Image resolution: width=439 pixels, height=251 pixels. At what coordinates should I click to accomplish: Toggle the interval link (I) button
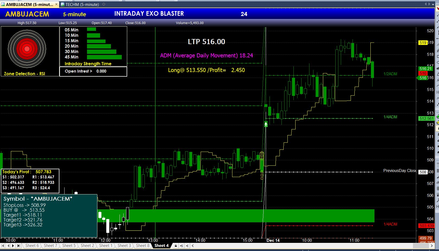pos(187,246)
